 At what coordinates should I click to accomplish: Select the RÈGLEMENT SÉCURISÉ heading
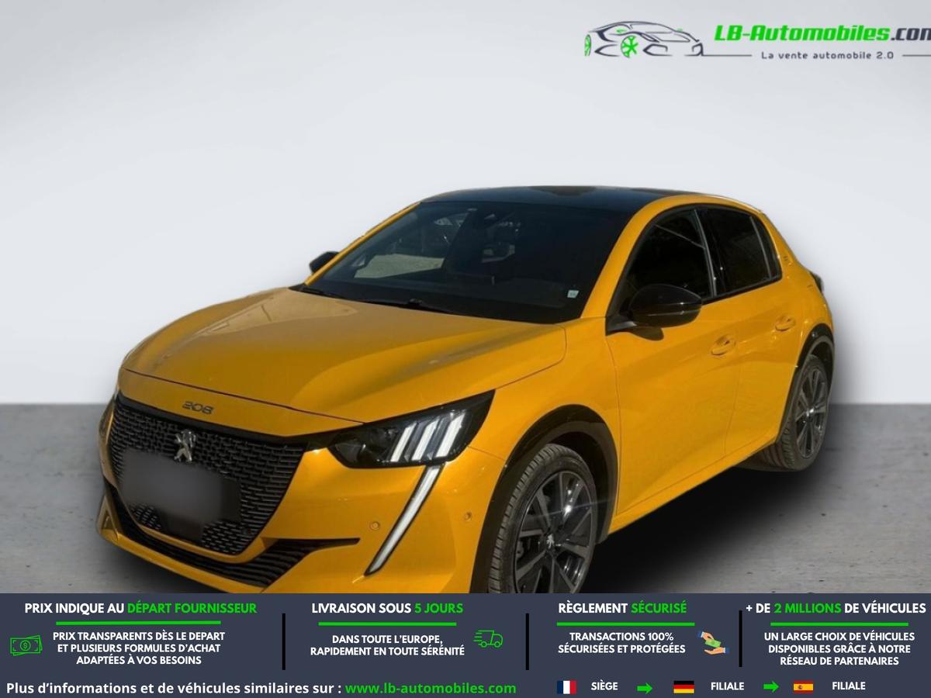click(622, 608)
